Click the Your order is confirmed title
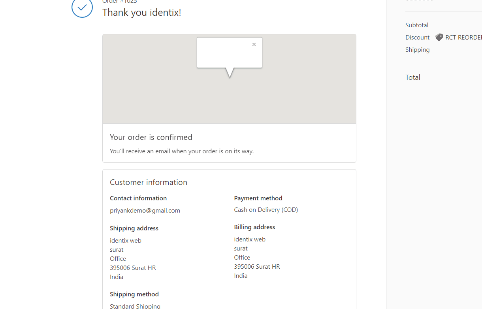This screenshot has height=309, width=482. 151,137
